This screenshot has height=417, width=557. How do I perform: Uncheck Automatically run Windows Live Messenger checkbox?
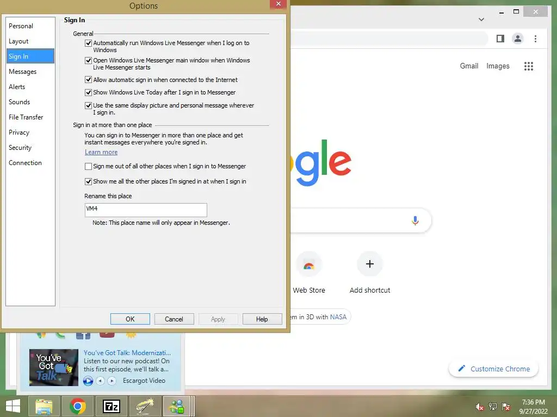click(89, 43)
